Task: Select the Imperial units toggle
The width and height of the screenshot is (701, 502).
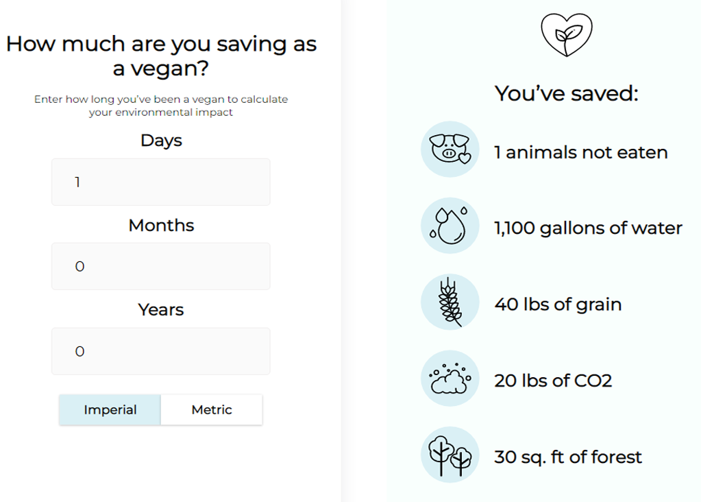Action: pos(110,409)
